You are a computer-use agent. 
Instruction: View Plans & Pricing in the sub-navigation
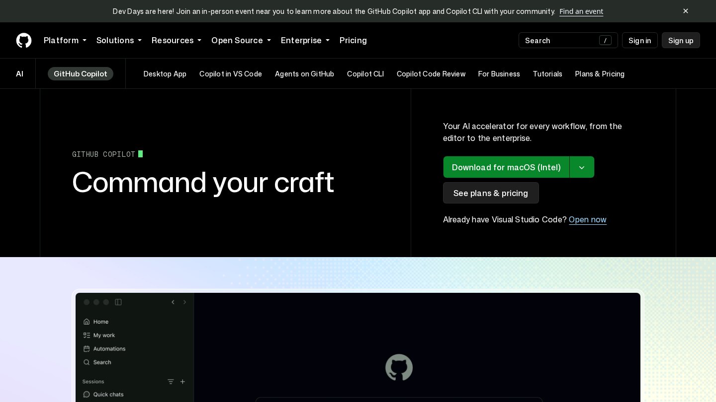[x=600, y=74]
